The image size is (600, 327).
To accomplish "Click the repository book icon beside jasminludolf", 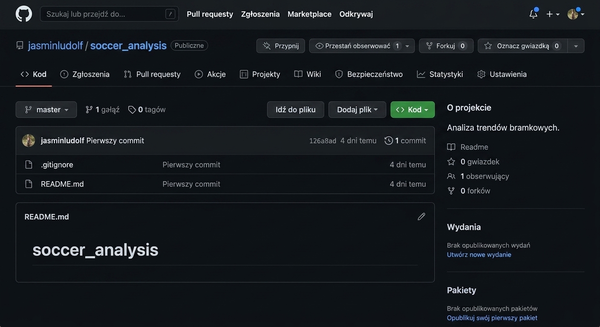I will 20,46.
